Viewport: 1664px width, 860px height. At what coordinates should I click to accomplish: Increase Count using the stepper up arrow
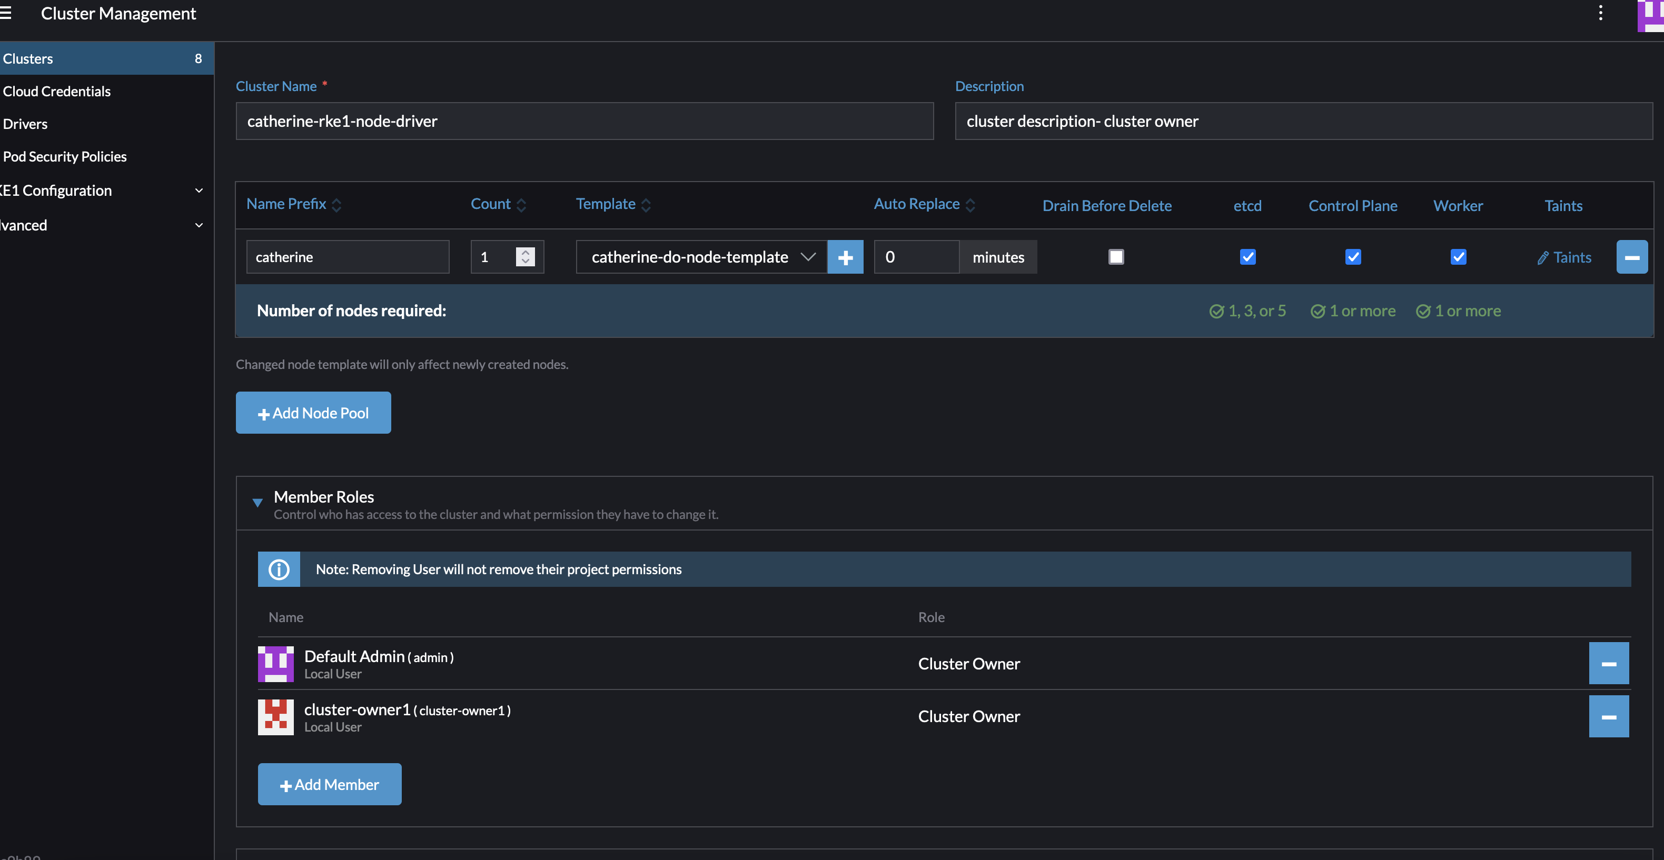pos(525,251)
